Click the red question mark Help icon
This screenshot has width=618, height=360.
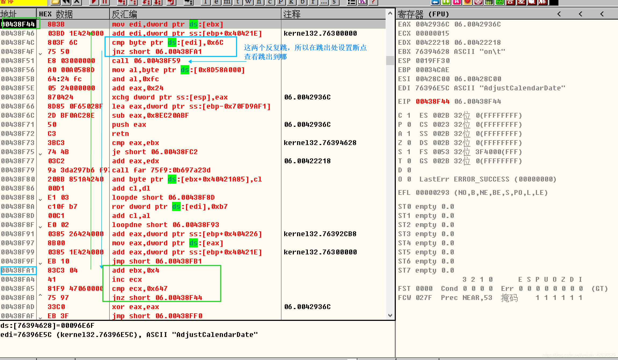(373, 2)
